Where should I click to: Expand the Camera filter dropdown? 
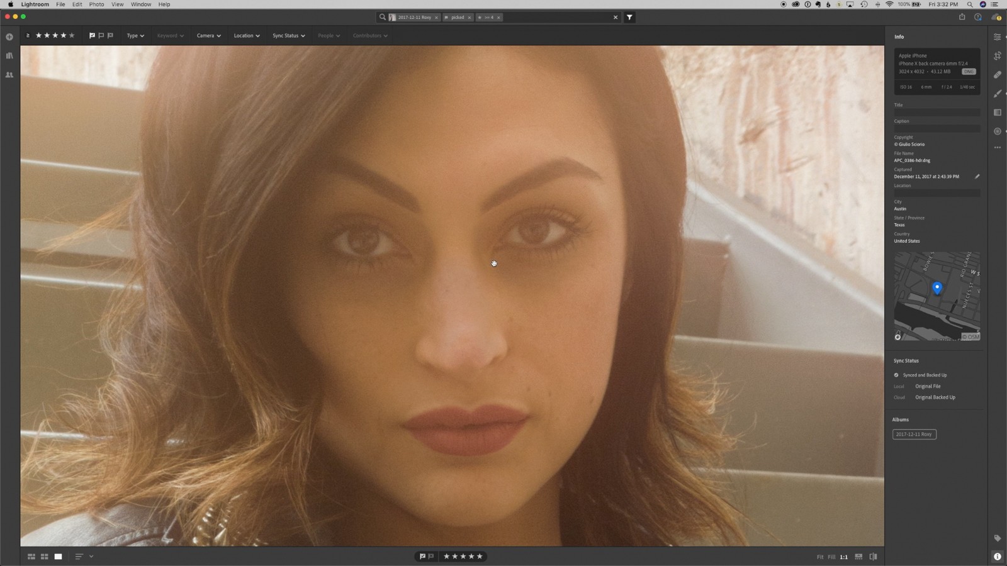point(208,36)
